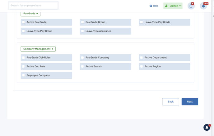214x136 pixels.
Task: Toggle the Leave Type Allowance checkbox
Action: point(82,31)
